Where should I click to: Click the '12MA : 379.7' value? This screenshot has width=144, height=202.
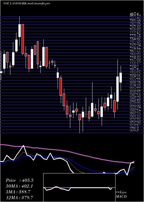[19, 197]
